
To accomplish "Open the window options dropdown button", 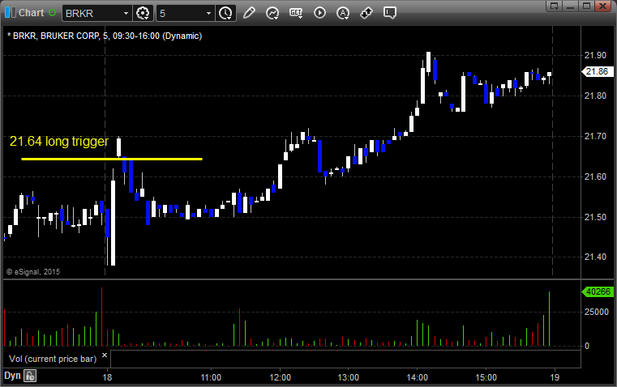I will [x=554, y=6].
